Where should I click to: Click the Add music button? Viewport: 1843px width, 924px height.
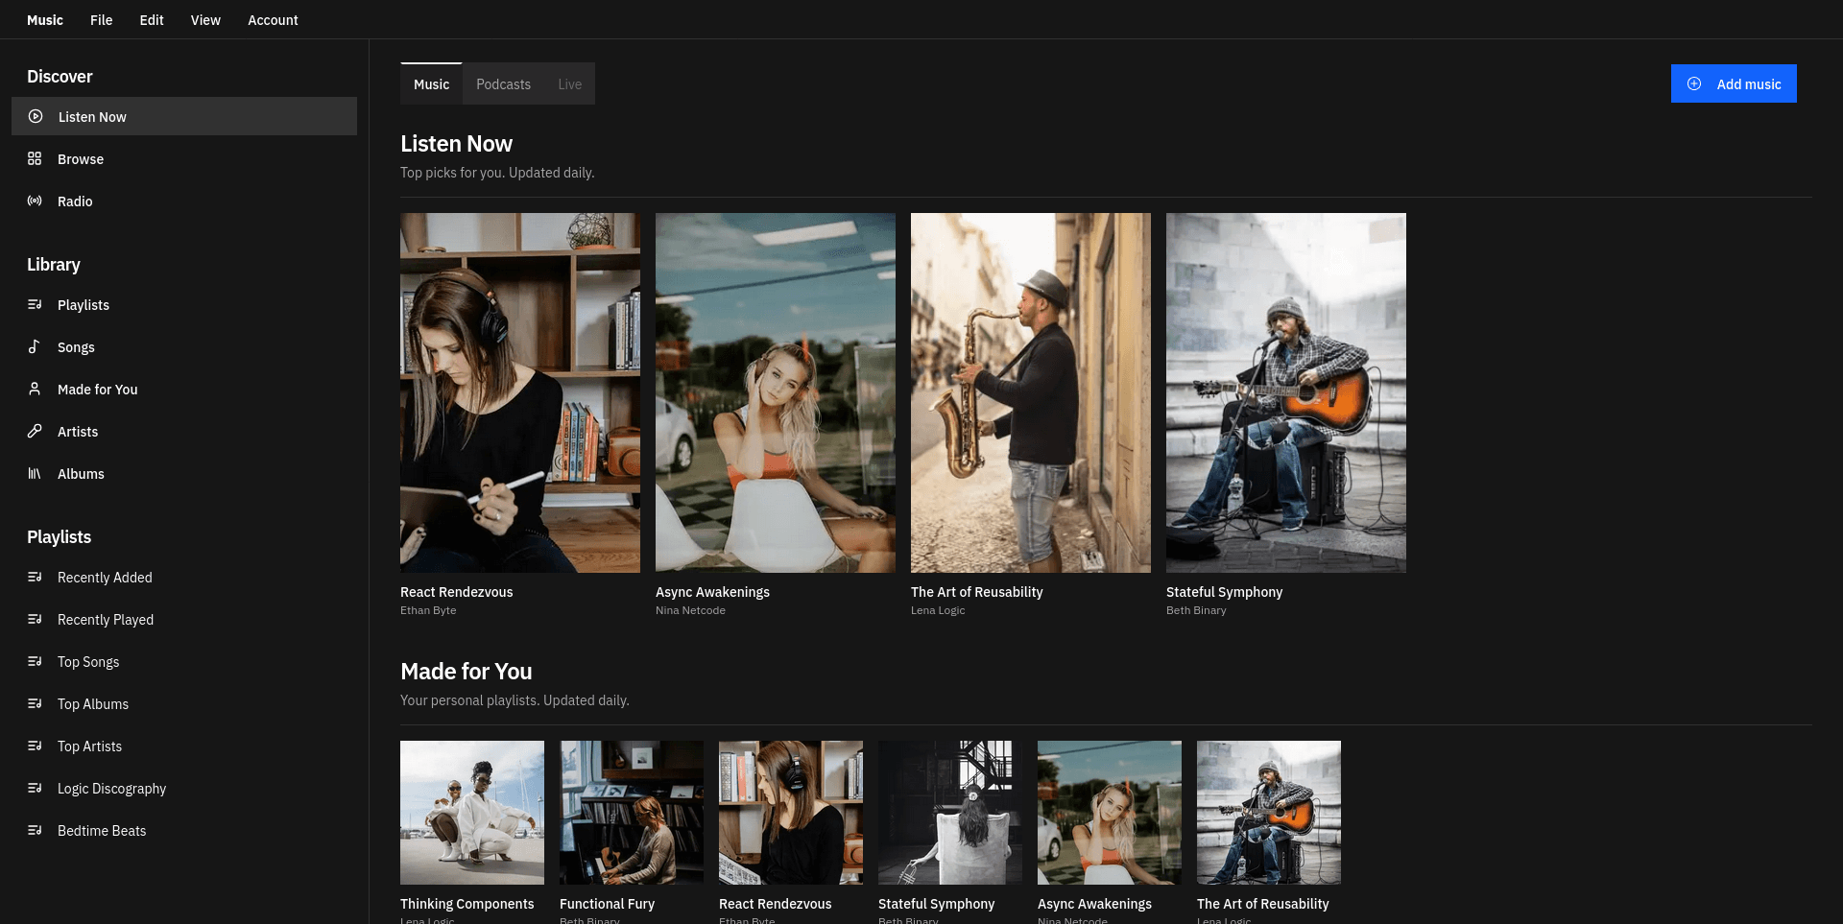(x=1734, y=83)
